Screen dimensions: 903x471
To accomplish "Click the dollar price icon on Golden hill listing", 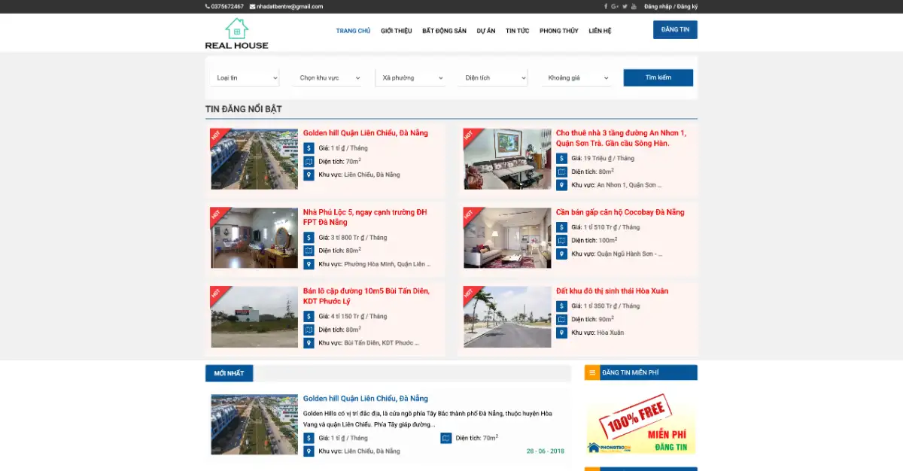I will coord(309,147).
